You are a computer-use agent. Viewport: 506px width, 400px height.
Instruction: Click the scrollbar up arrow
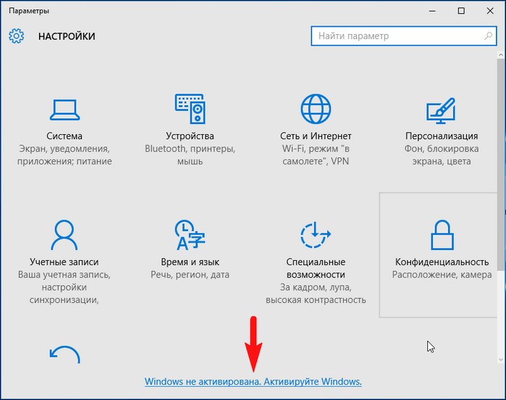coord(501,55)
